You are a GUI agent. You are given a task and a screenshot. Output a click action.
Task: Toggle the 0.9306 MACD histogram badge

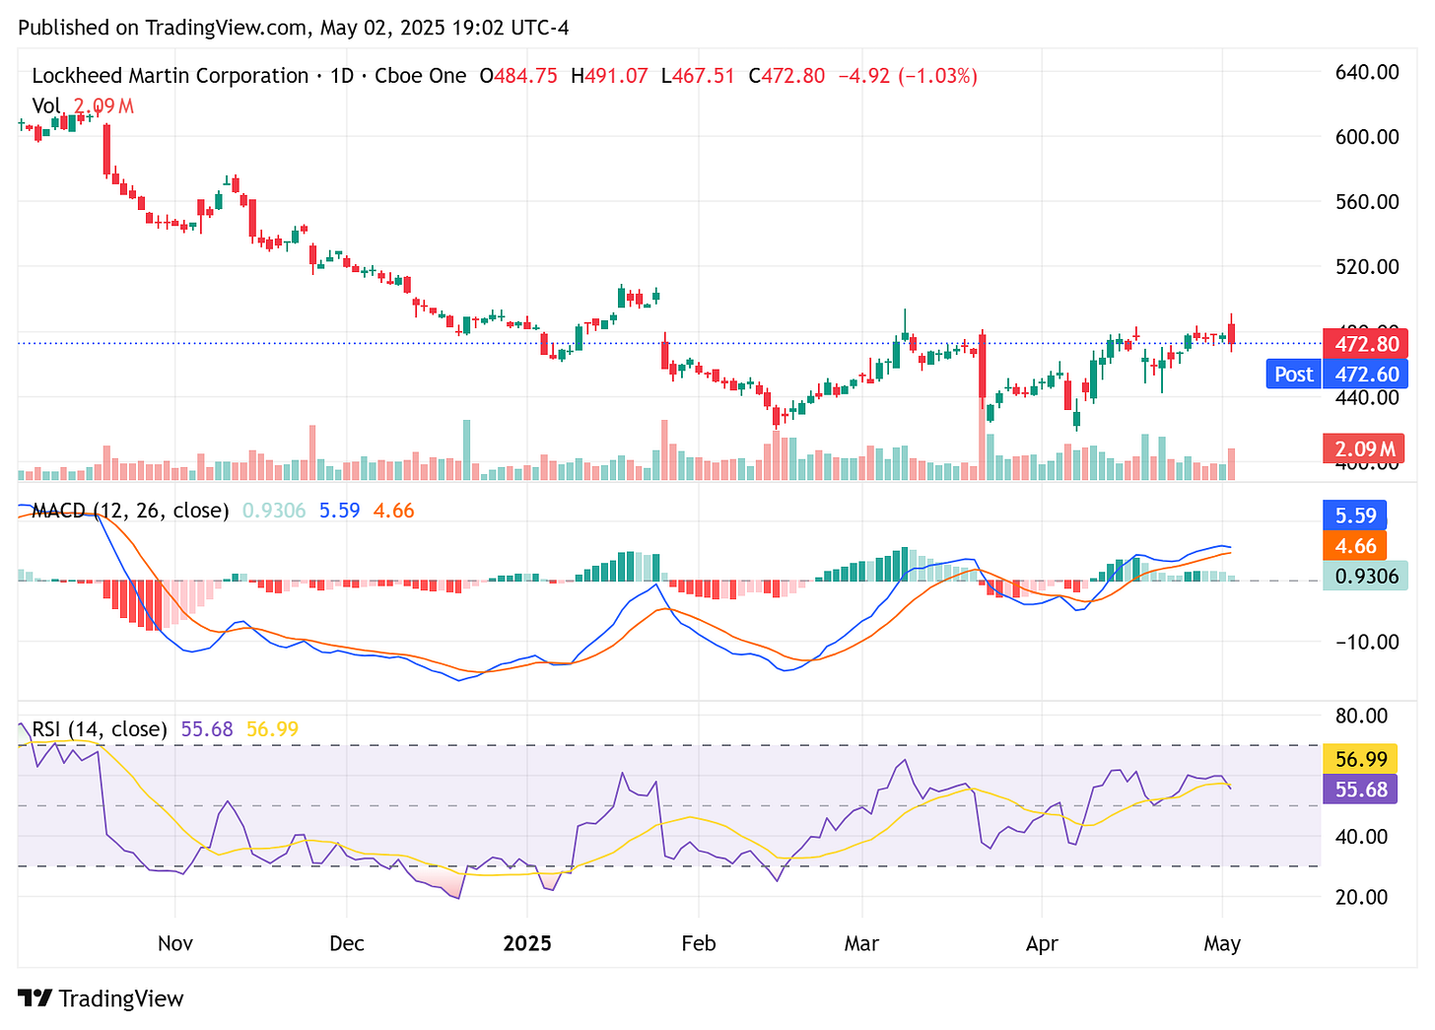[1365, 577]
